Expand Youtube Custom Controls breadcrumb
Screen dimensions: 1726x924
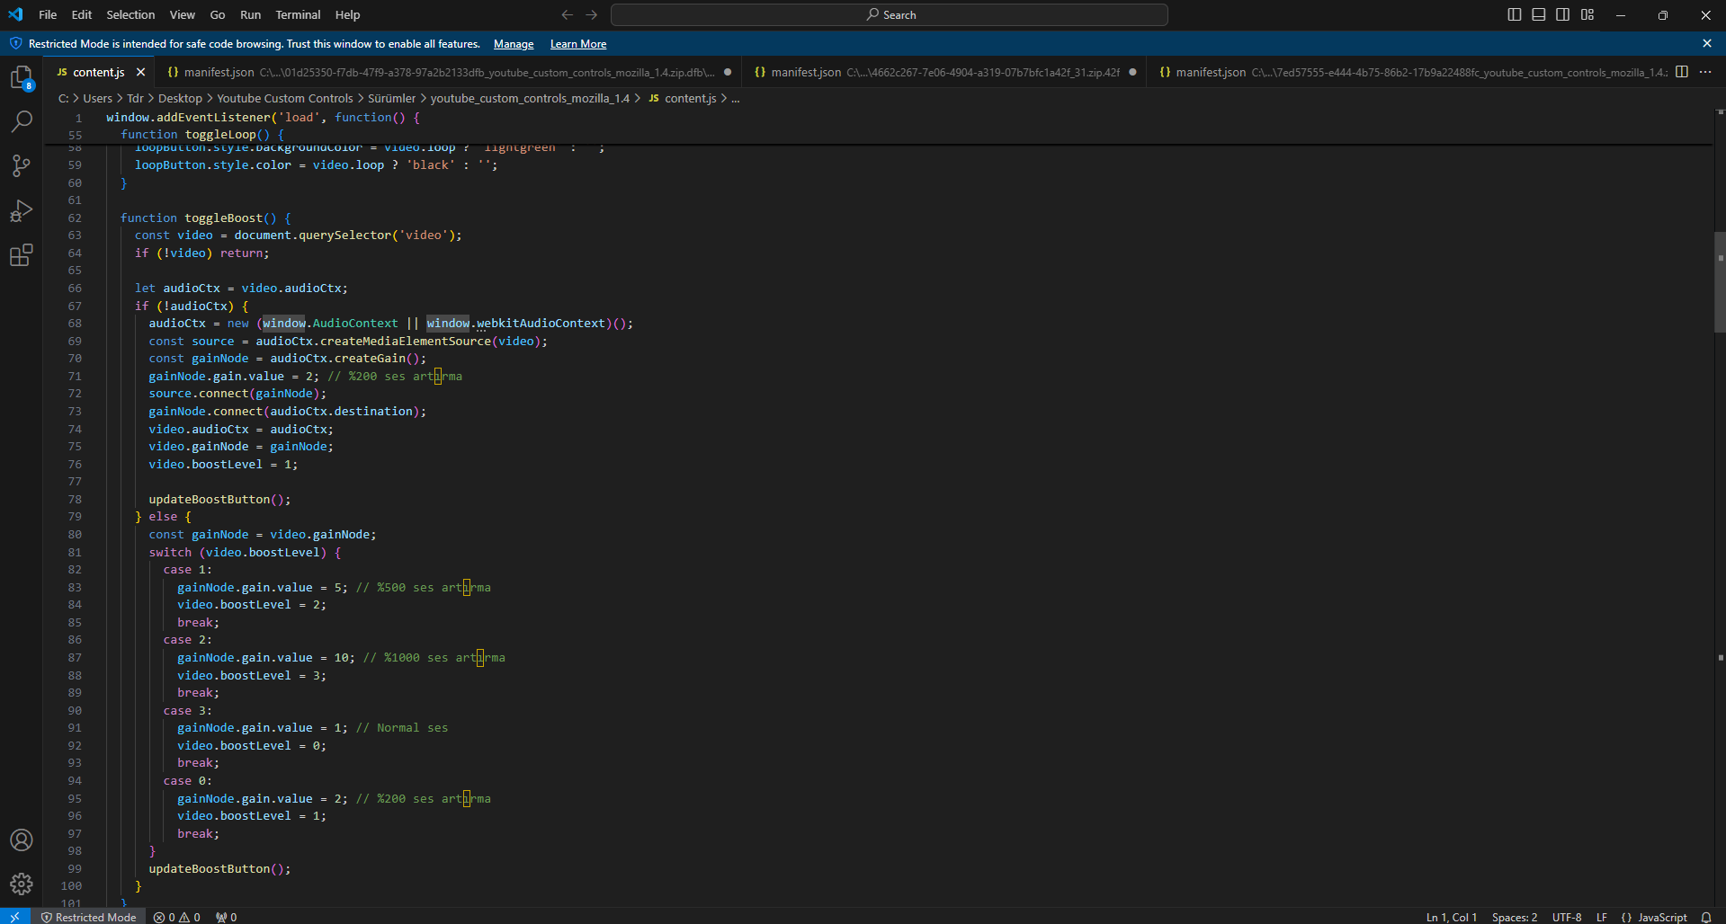coord(285,98)
